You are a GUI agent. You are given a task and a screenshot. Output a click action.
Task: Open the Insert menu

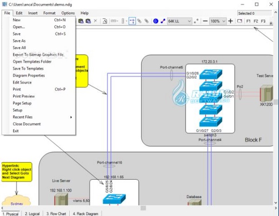[33, 13]
